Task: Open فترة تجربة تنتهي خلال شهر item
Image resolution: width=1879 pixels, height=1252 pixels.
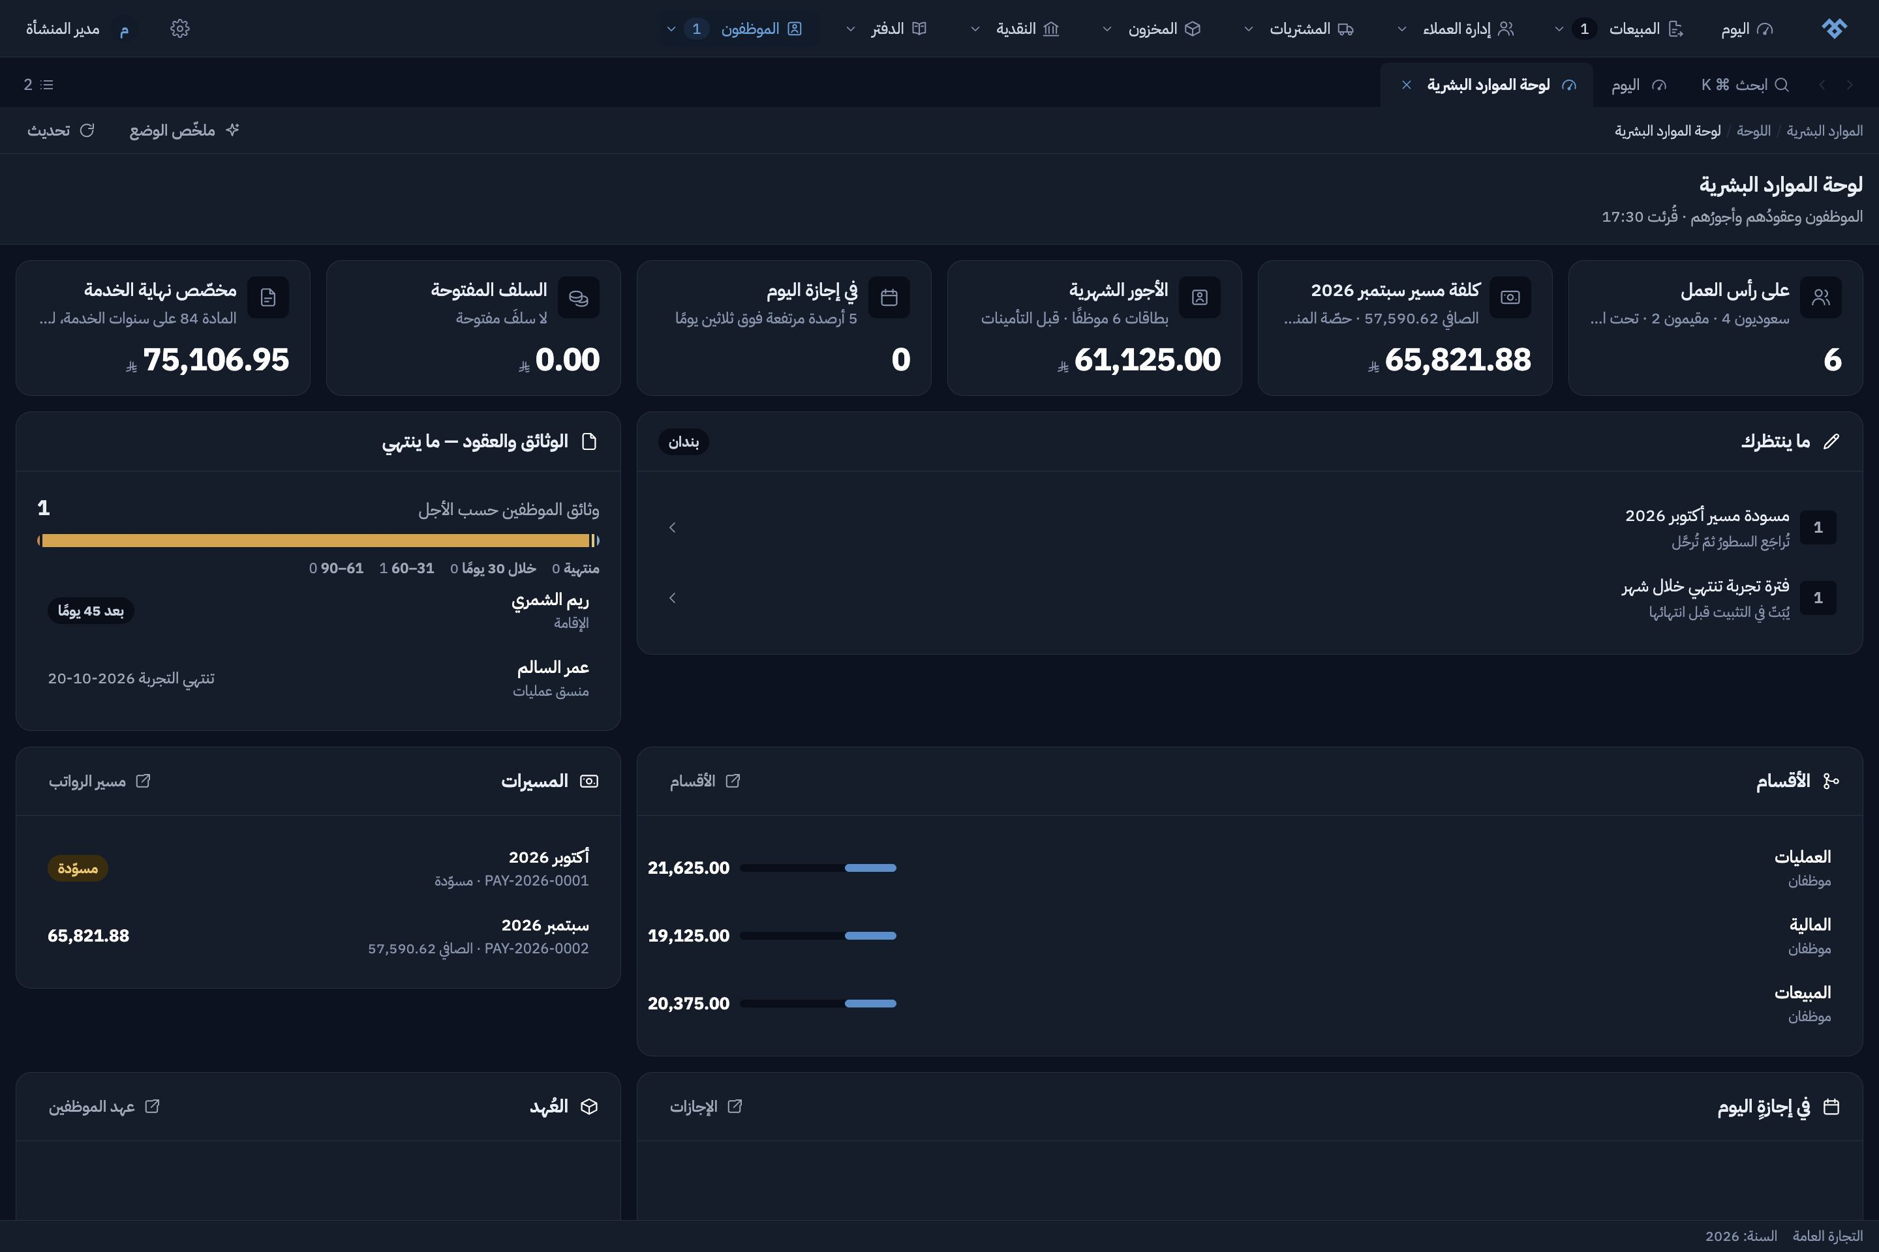Action: click(1250, 598)
